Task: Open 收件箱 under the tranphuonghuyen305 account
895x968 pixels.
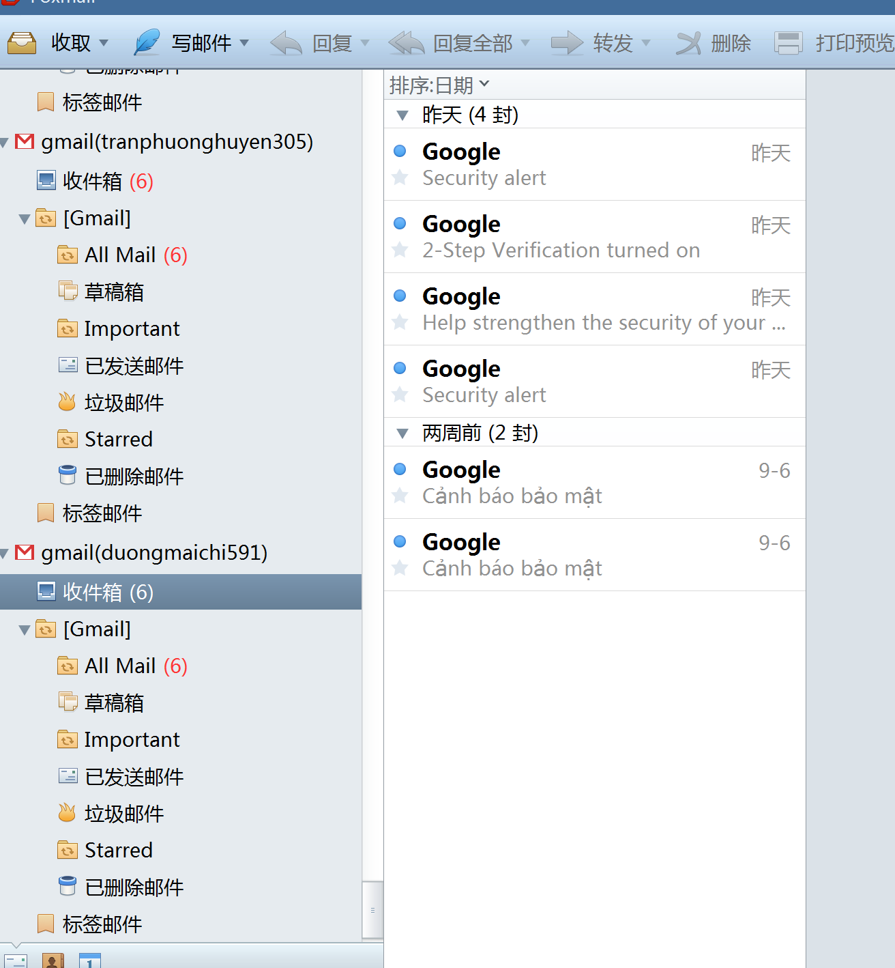Action: tap(92, 182)
